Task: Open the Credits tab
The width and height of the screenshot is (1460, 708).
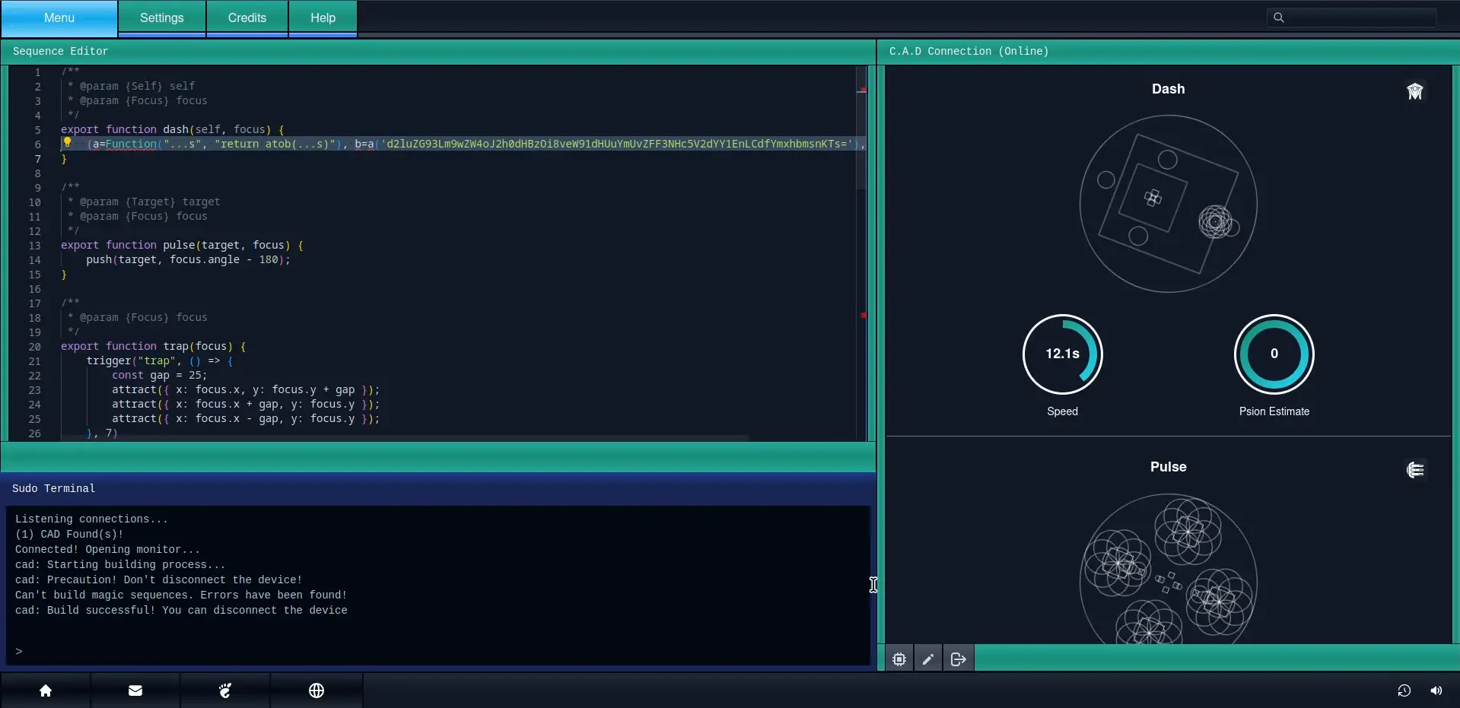Action: (x=247, y=18)
